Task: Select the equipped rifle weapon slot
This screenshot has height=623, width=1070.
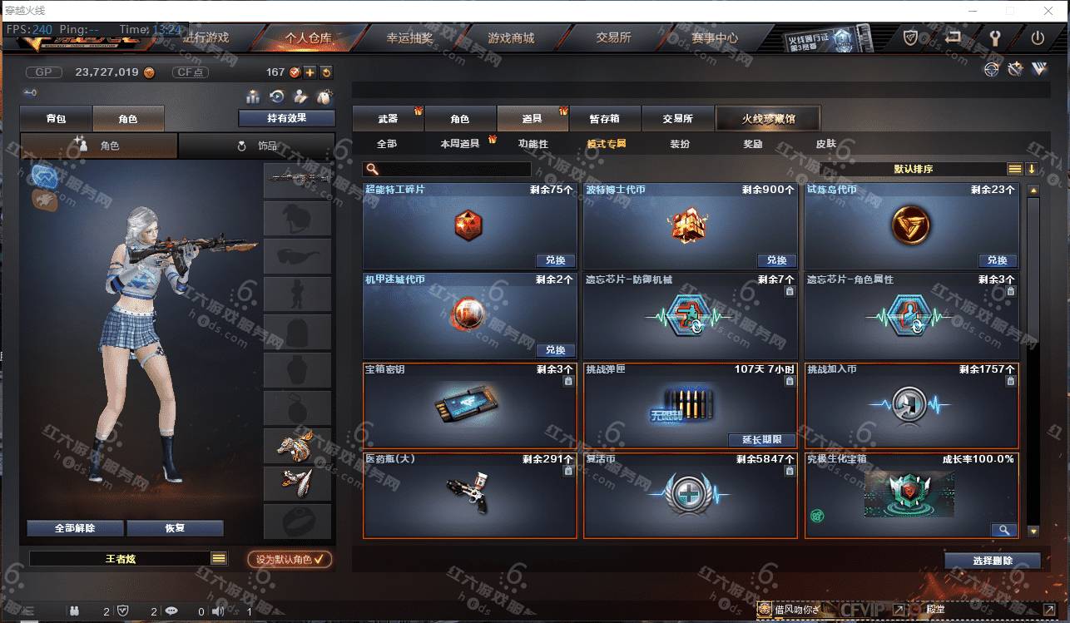Action: pyautogui.click(x=298, y=180)
